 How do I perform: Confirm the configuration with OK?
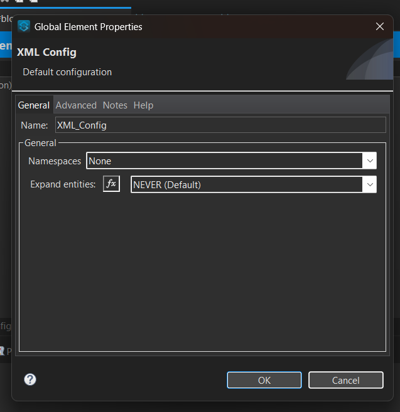click(x=264, y=380)
